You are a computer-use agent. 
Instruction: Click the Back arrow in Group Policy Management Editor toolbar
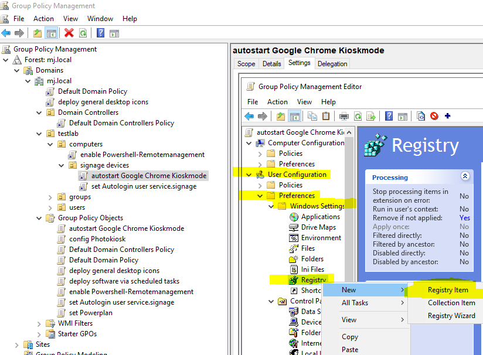tap(249, 116)
